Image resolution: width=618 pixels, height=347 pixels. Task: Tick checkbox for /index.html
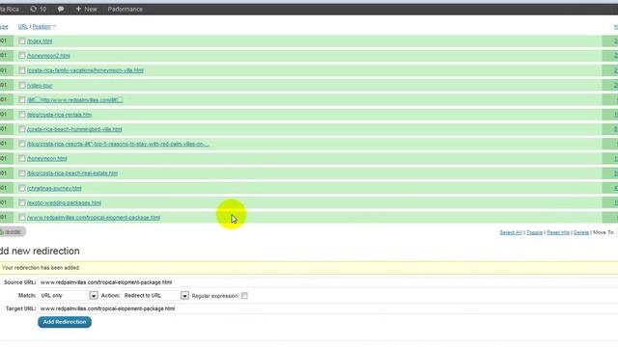coord(21,40)
